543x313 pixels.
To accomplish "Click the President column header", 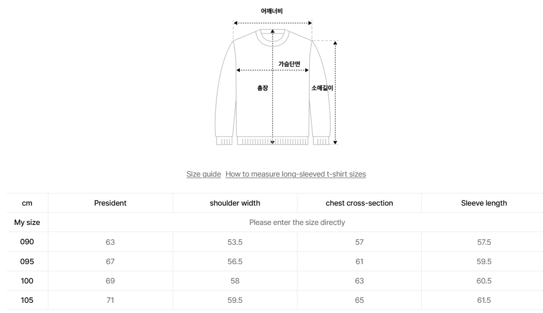I will [110, 203].
